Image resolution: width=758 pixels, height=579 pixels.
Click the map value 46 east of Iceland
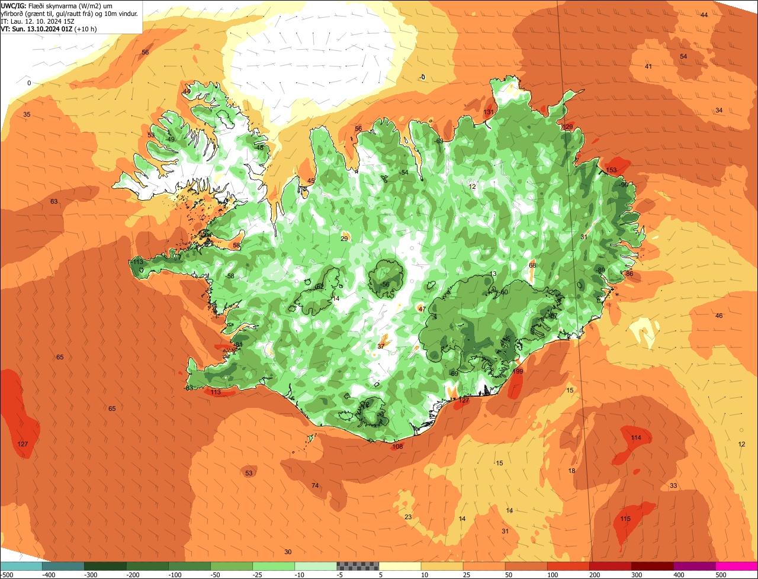[x=719, y=316]
